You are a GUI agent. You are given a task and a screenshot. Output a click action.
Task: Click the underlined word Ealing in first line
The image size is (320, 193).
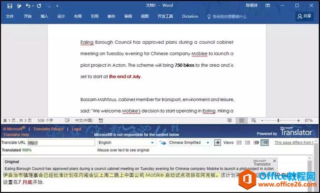[x=86, y=42]
